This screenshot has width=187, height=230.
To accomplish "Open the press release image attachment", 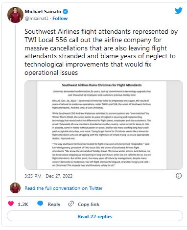I will tap(104, 125).
